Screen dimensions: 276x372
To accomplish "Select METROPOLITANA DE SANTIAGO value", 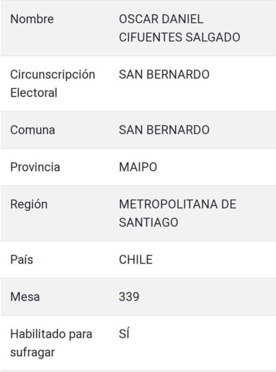I will click(177, 213).
